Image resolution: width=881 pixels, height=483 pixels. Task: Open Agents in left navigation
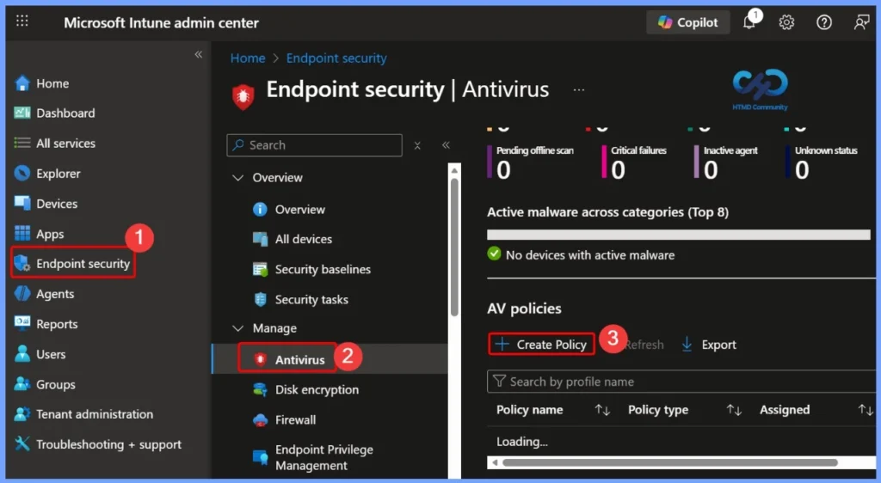tap(45, 294)
